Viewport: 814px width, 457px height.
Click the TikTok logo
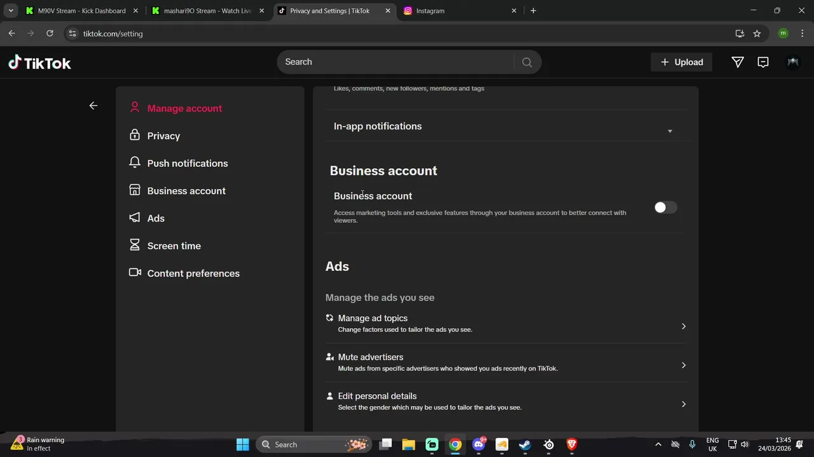coord(39,62)
